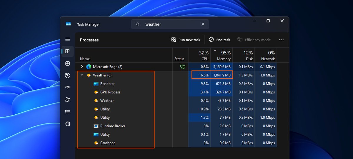The image size is (353, 159).
Task: Collapse the Weather (8) group
Action: click(82, 75)
